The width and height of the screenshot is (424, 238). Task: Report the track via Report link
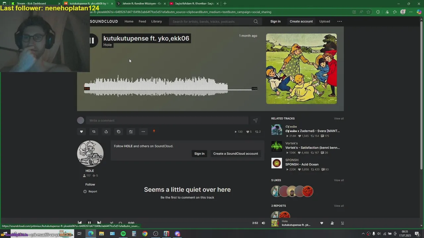90,191
